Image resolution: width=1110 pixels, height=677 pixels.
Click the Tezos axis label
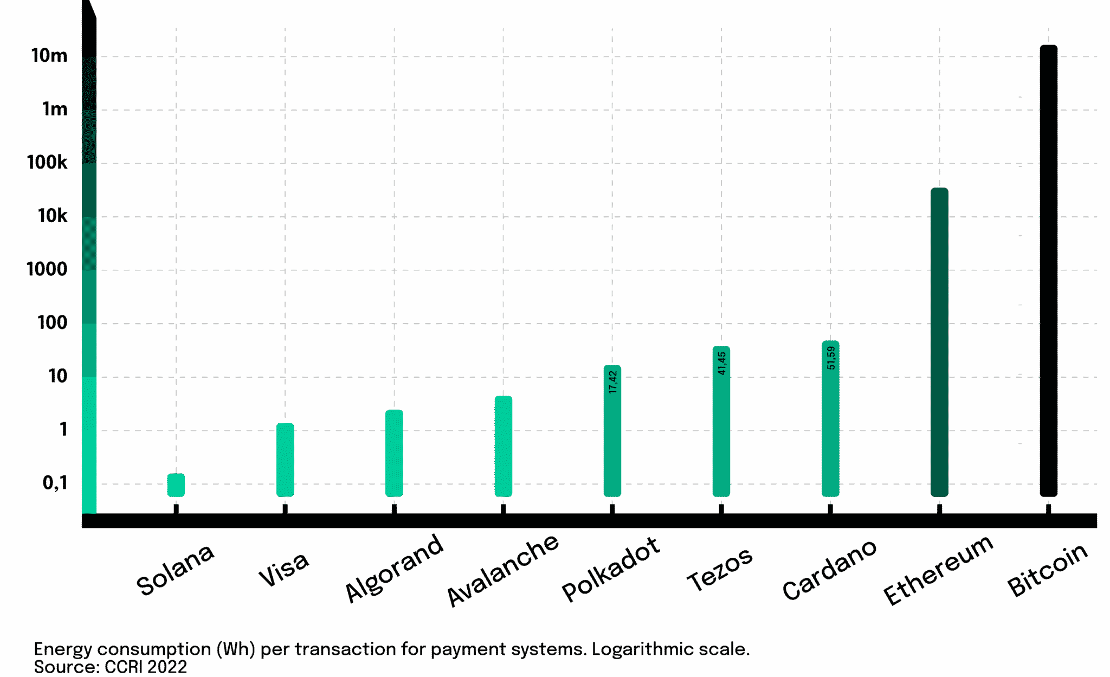point(720,569)
